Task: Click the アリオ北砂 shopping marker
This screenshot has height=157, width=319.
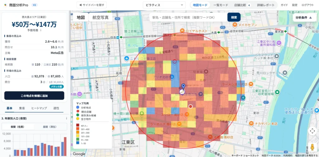Action: [x=172, y=77]
